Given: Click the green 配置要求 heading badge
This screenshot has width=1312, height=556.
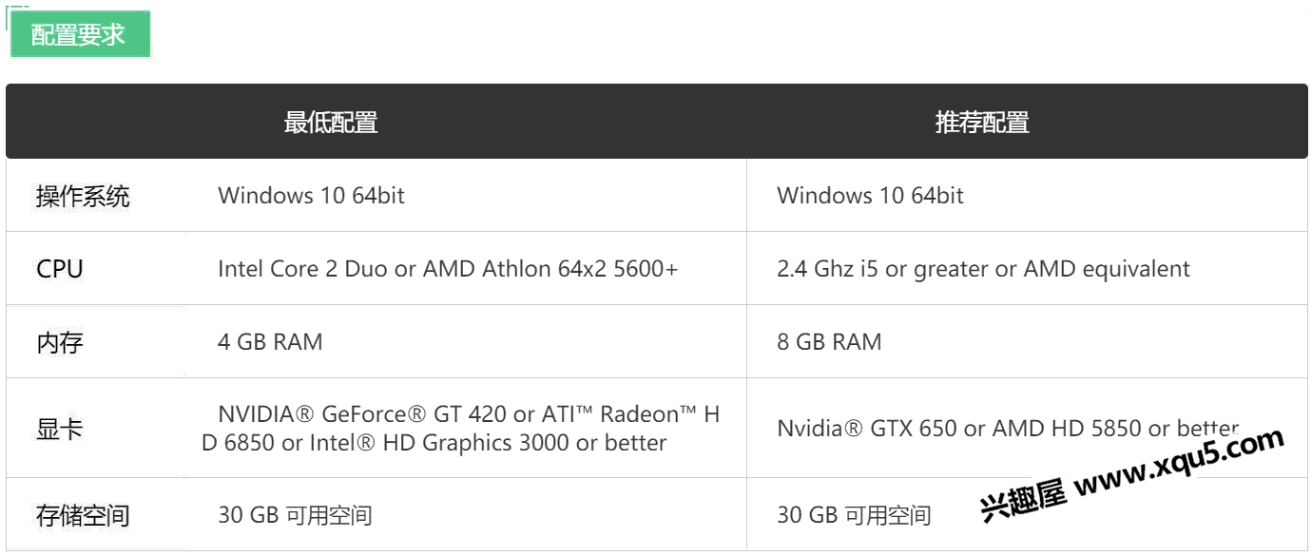Looking at the screenshot, I should [80, 35].
